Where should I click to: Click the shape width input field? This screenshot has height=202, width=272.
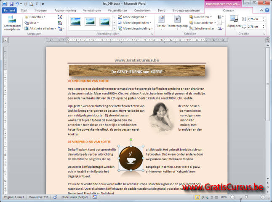[x=255, y=27]
